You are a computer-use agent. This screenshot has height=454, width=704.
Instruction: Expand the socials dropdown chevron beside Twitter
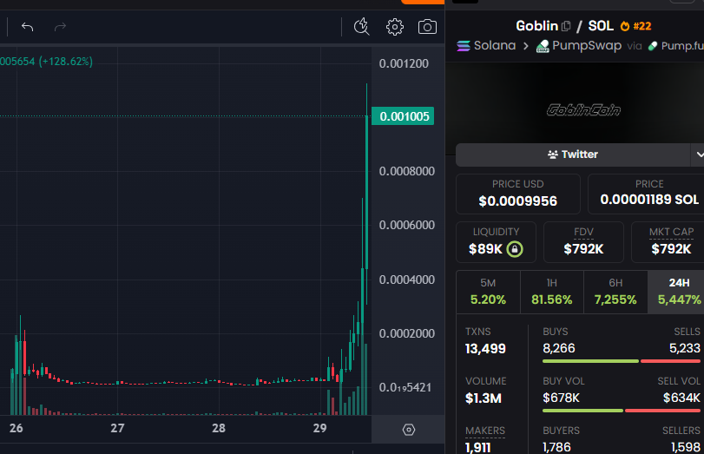point(698,155)
